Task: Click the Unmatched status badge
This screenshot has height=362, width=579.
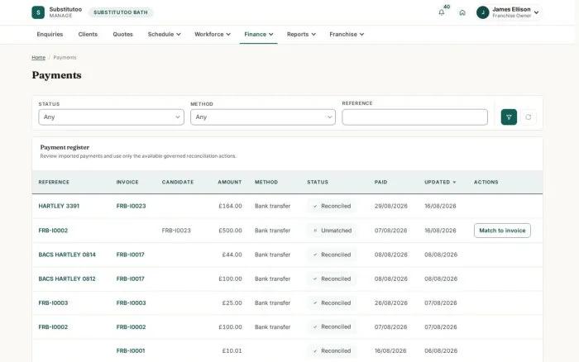Action: 332,231
